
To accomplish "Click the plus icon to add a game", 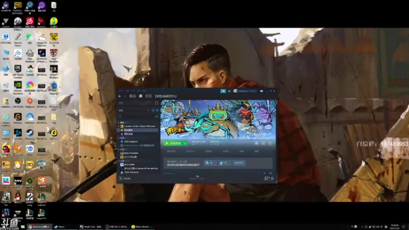I will coord(121,178).
